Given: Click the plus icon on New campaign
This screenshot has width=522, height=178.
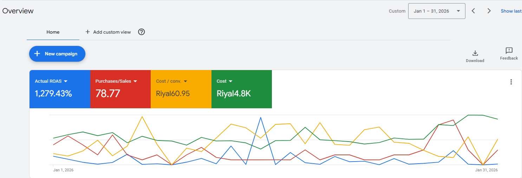Looking at the screenshot, I should point(37,54).
